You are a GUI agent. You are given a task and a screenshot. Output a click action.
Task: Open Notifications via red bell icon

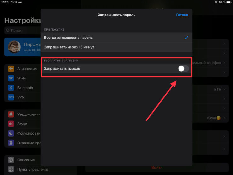pos(11,114)
